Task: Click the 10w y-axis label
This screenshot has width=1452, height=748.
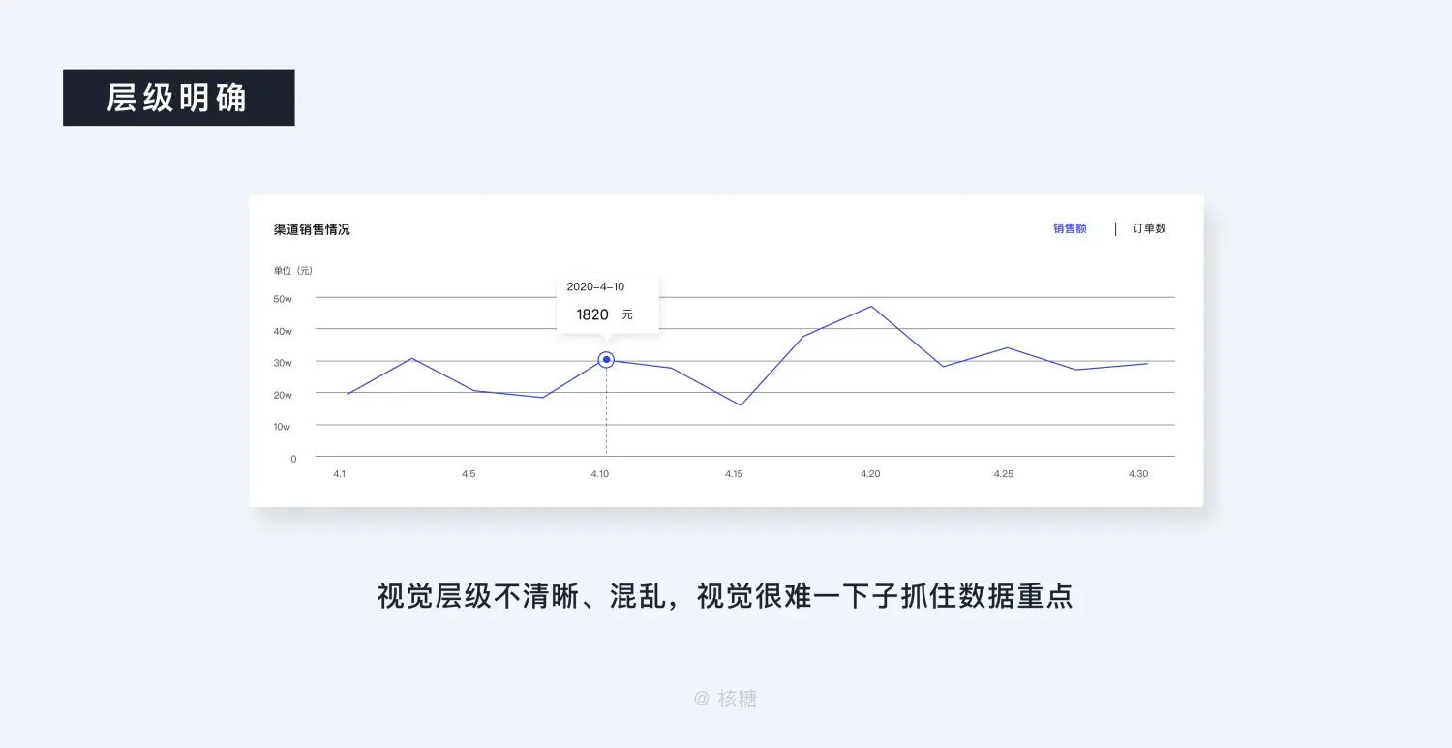Action: (x=283, y=427)
